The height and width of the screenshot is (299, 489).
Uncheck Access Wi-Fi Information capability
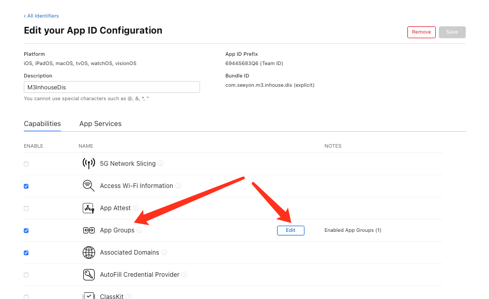pyautogui.click(x=26, y=186)
